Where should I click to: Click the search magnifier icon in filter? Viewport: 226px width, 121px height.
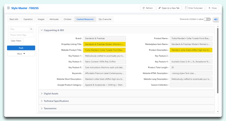click(31, 29)
